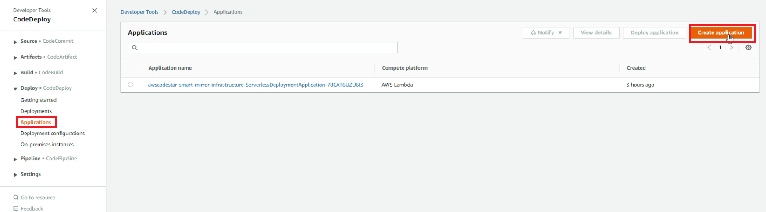Click the Create application button
Viewport: 766px width, 212px height.
tap(721, 32)
